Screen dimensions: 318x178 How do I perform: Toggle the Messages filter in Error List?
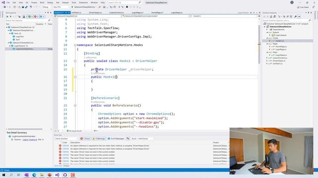point(116,138)
